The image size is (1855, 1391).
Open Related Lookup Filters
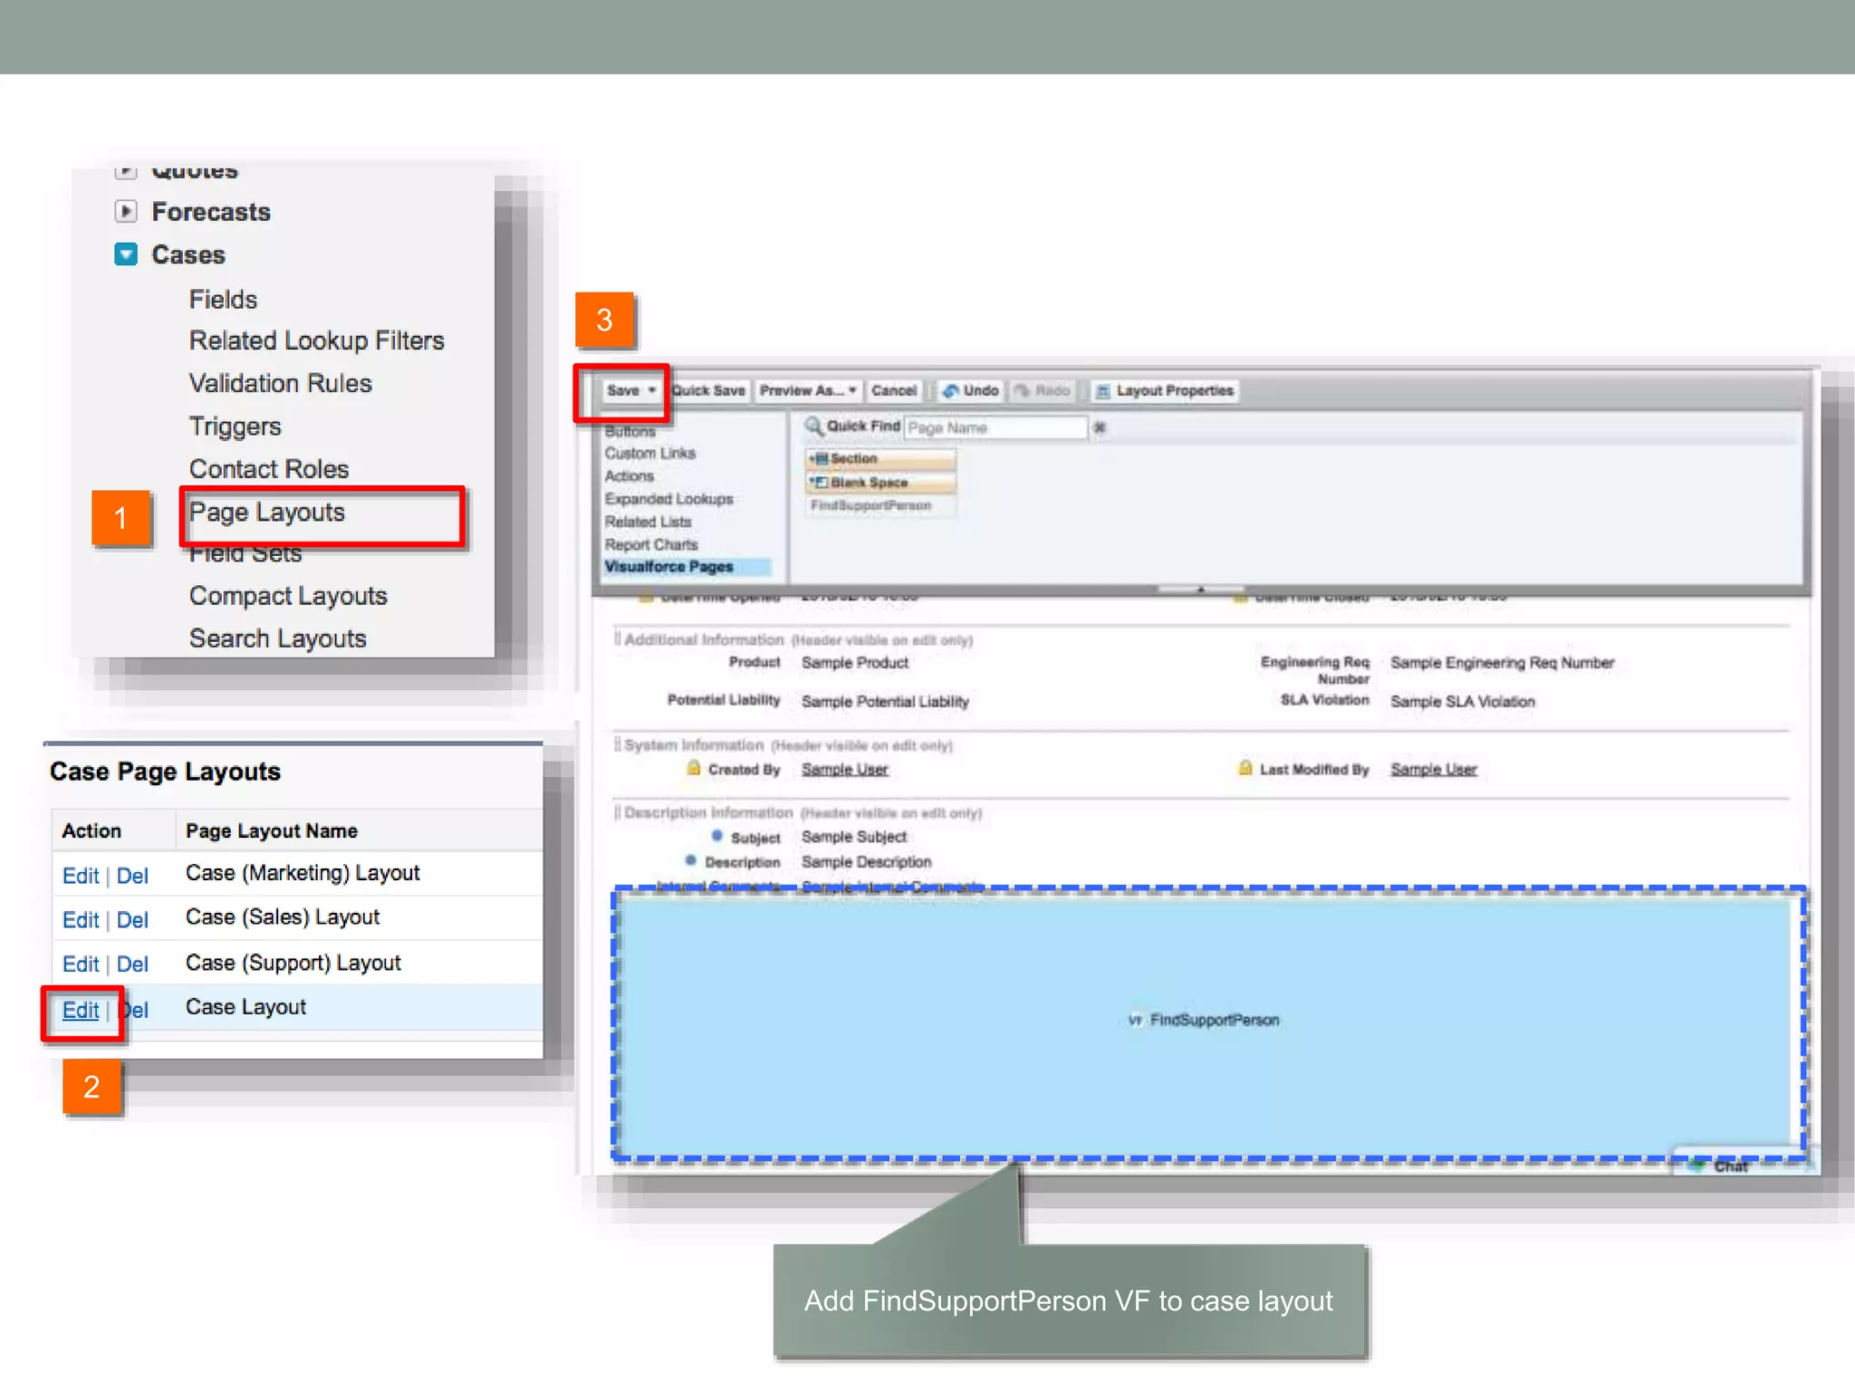(x=316, y=341)
